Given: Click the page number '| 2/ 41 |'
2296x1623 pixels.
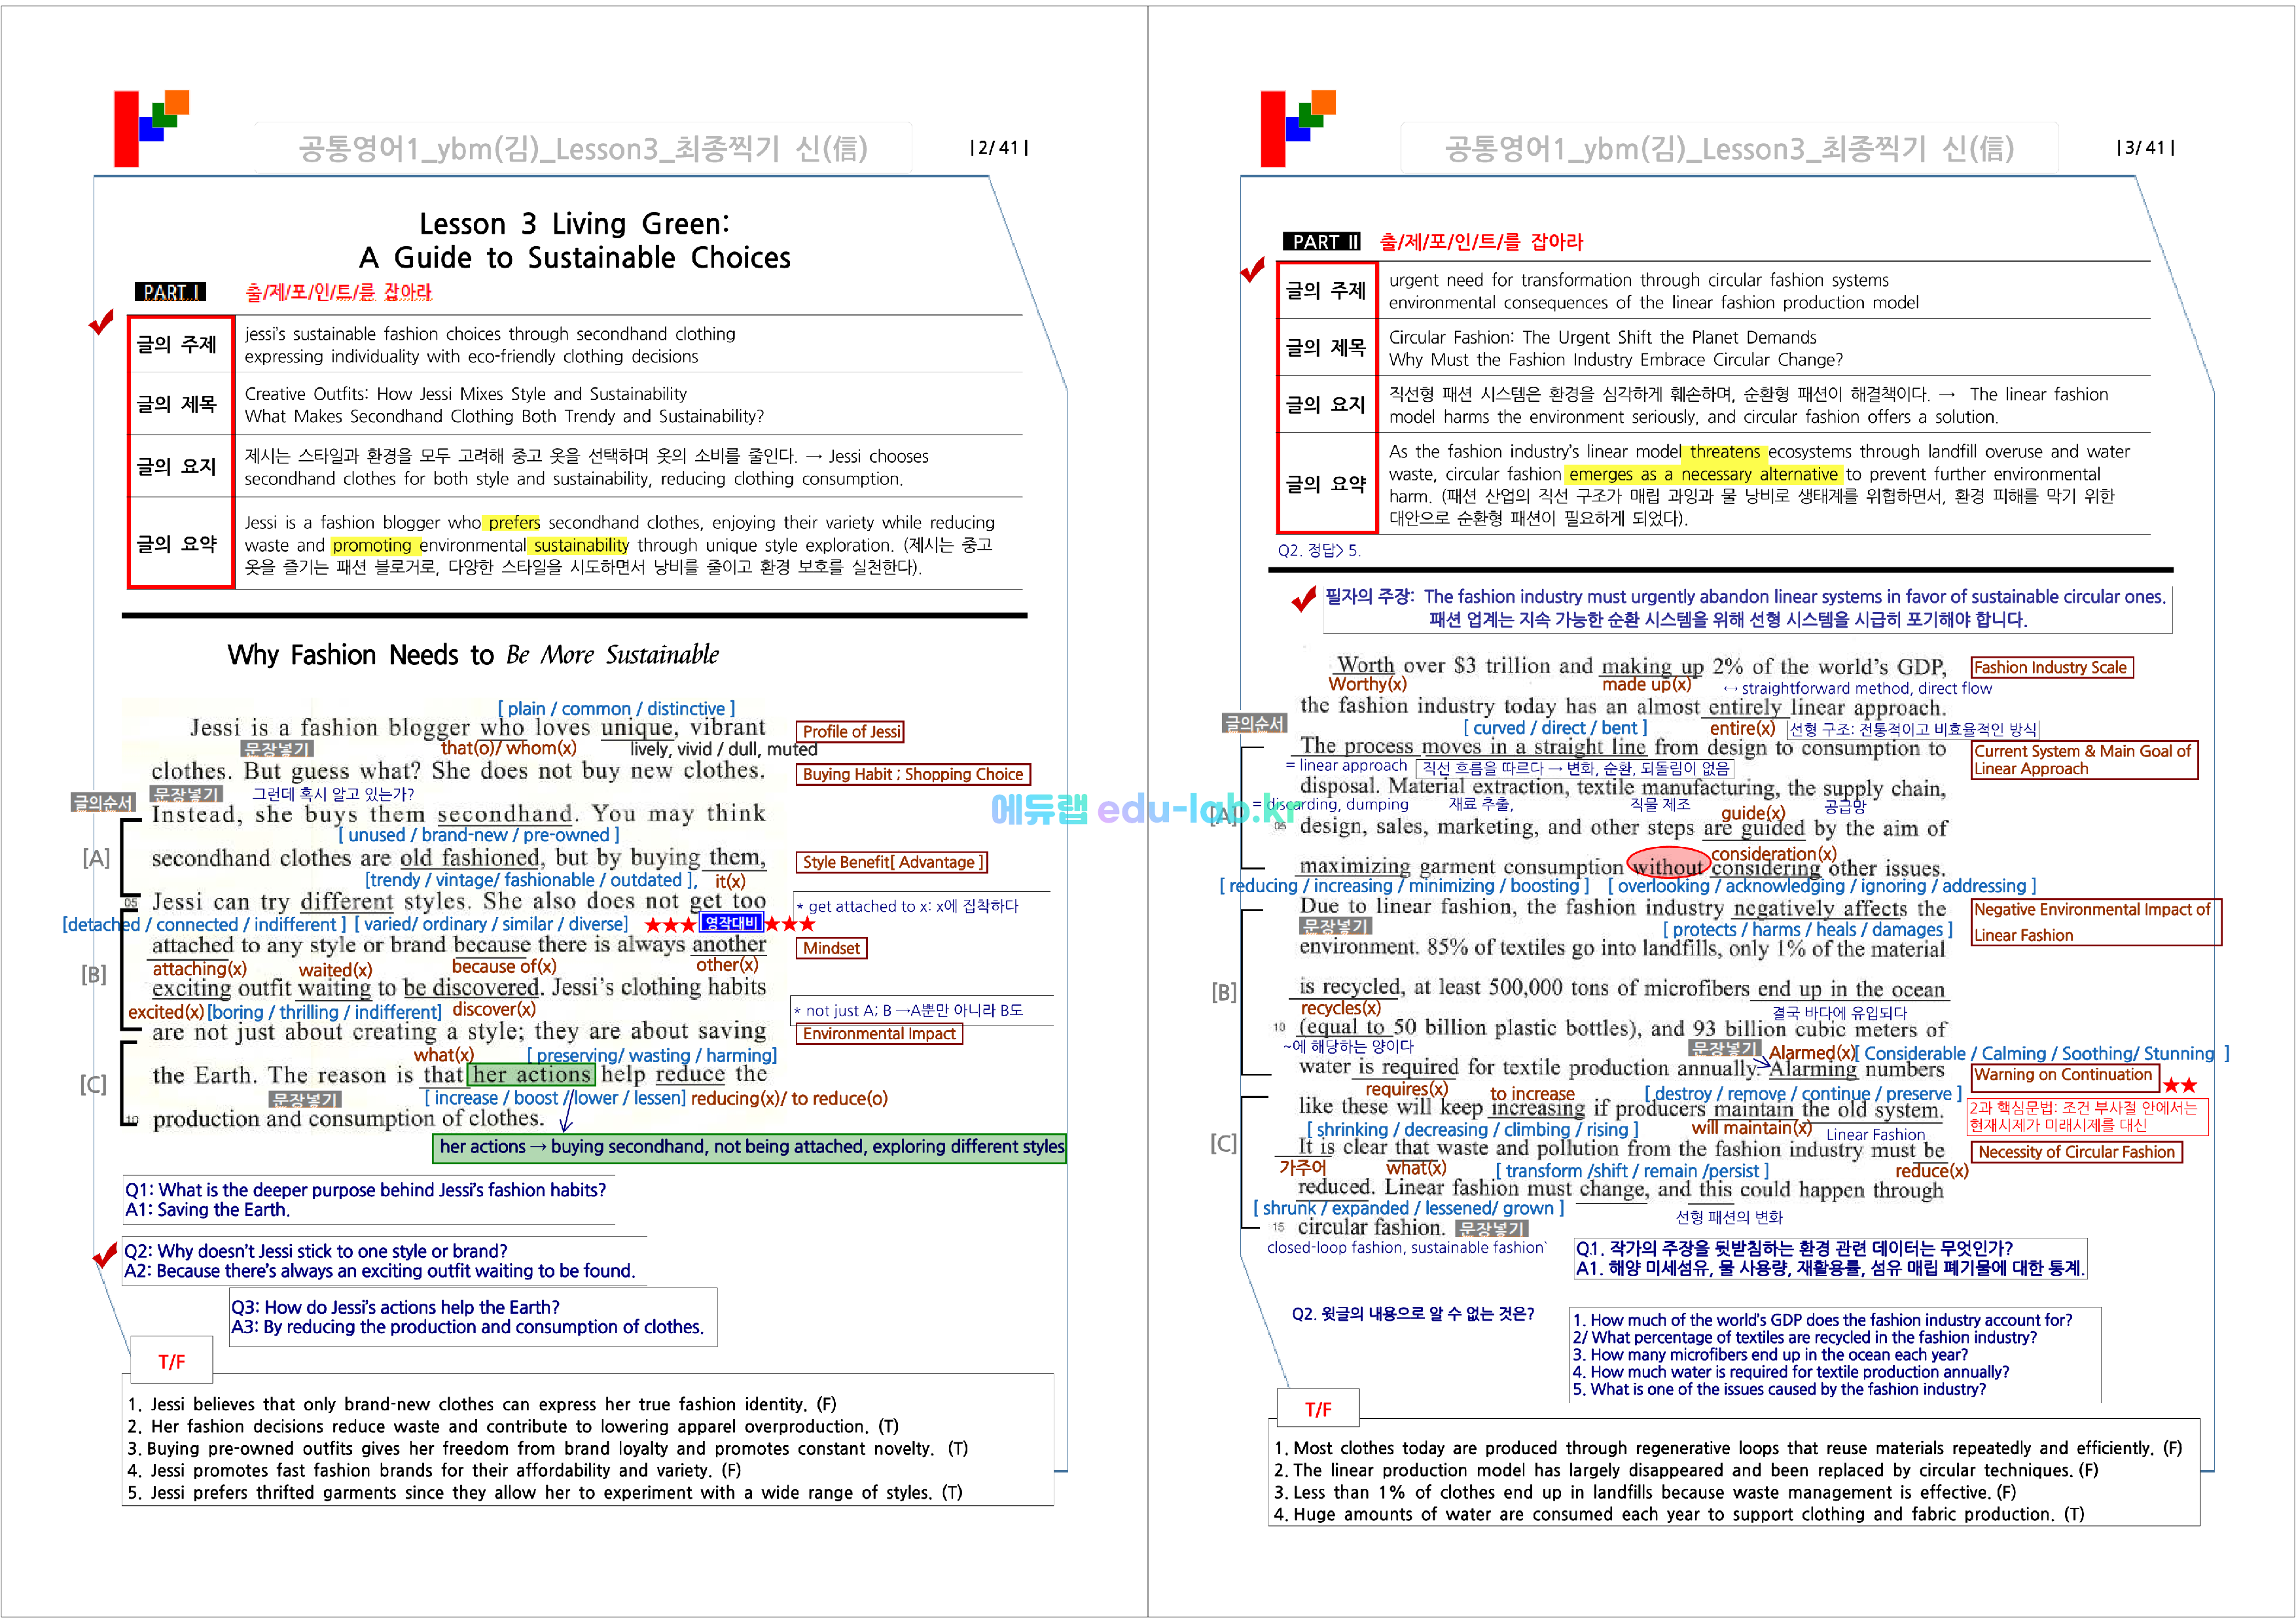Looking at the screenshot, I should click(999, 148).
